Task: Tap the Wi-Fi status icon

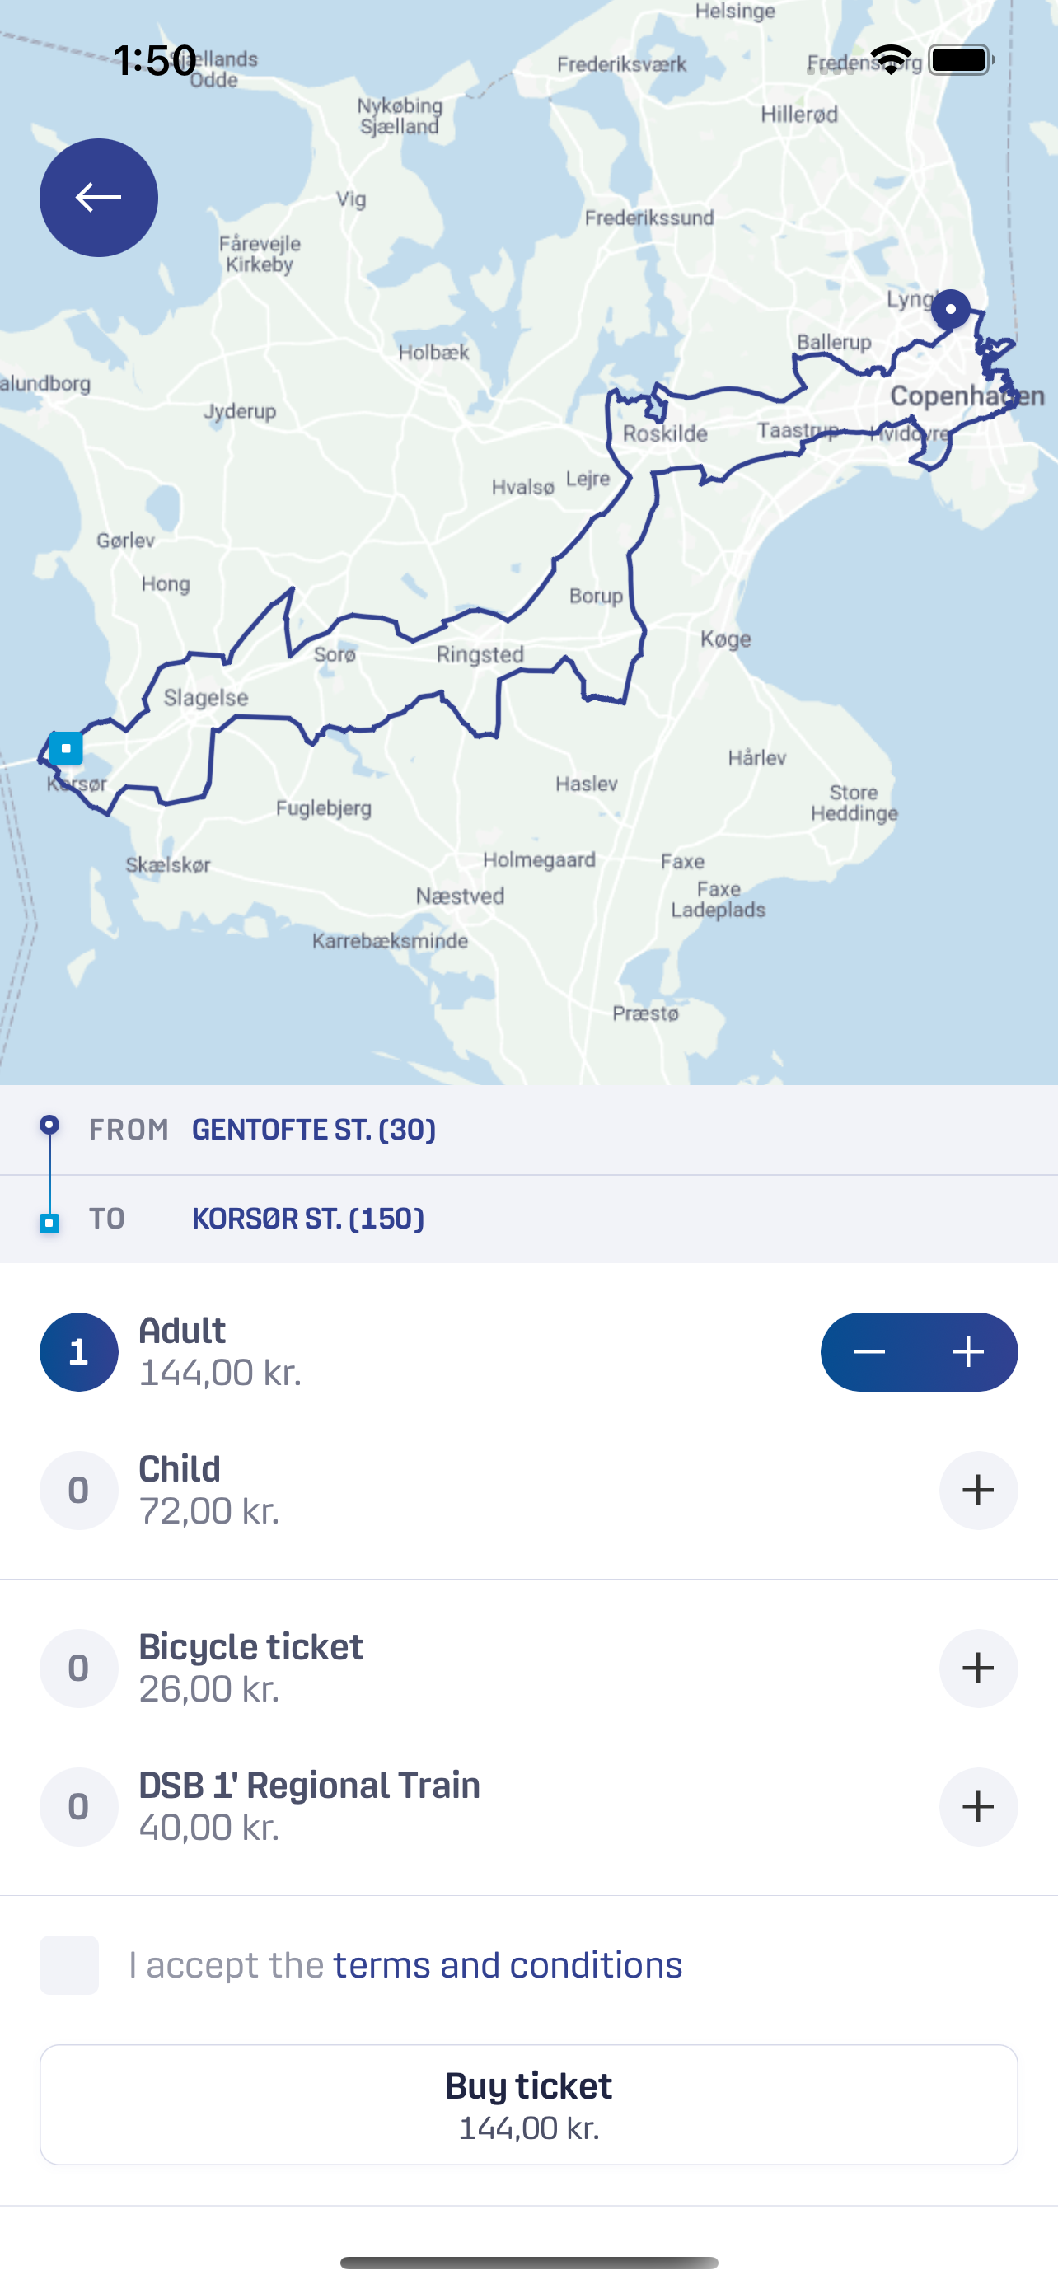Action: 891,60
